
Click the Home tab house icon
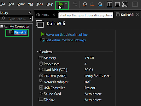38,15
